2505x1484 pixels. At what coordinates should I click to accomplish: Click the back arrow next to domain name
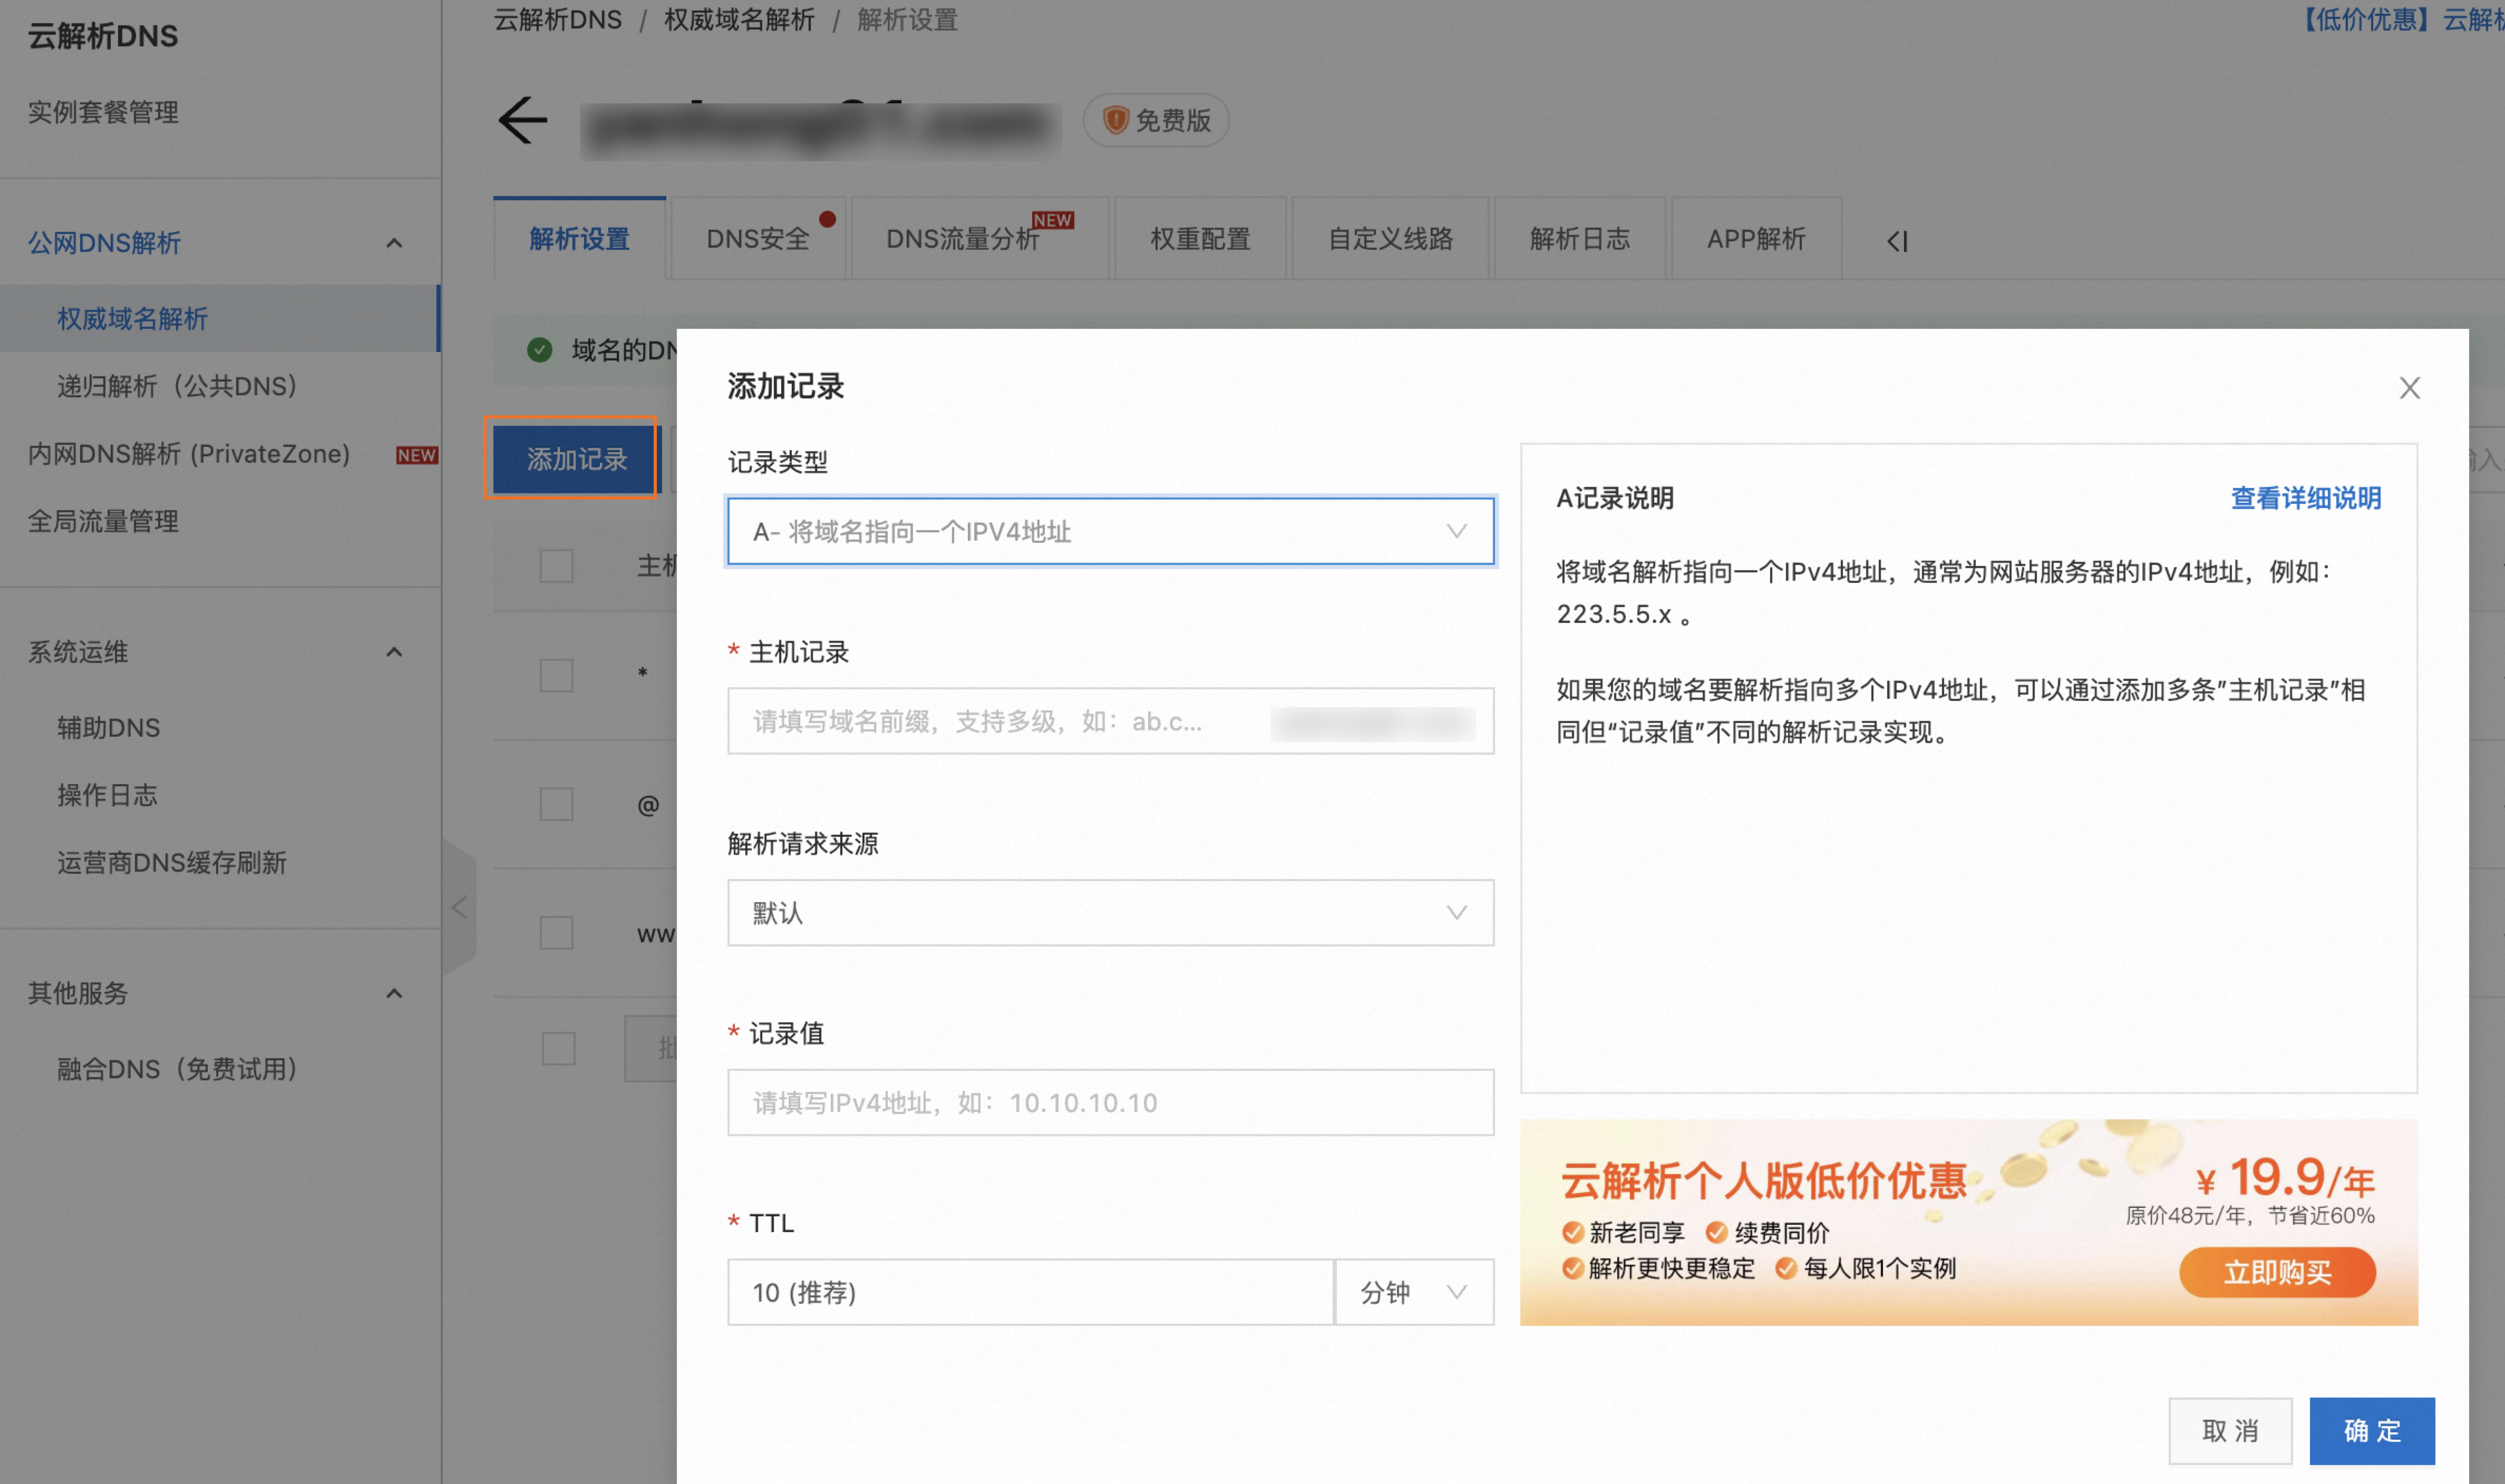521,121
